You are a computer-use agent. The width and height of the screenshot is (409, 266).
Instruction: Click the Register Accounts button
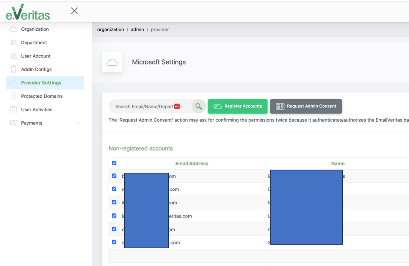pyautogui.click(x=238, y=106)
